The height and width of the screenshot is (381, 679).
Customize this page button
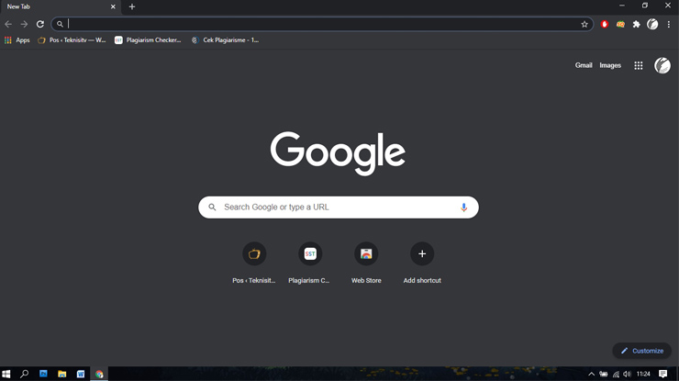coord(641,351)
